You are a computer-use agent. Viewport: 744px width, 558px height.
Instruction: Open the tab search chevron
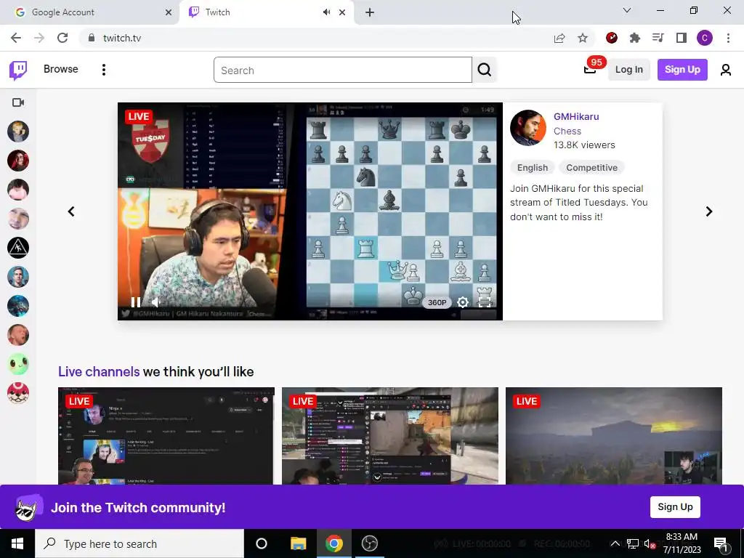coord(627,10)
